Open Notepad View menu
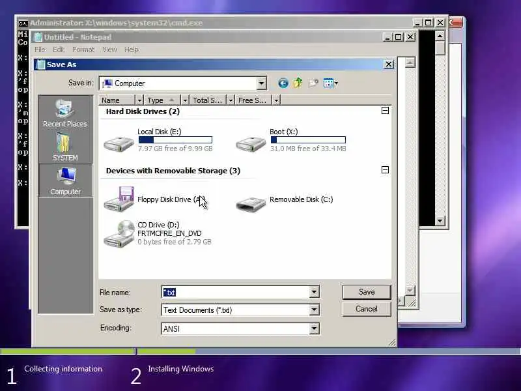Viewport: 521px width, 391px height. click(x=109, y=50)
